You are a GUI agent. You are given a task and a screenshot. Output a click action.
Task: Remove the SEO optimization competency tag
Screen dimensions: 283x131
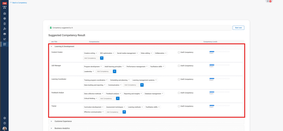pos(114,53)
